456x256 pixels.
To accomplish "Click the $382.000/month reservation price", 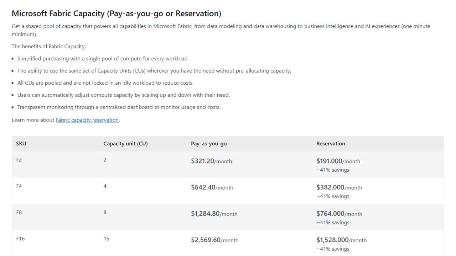I will (339, 187).
